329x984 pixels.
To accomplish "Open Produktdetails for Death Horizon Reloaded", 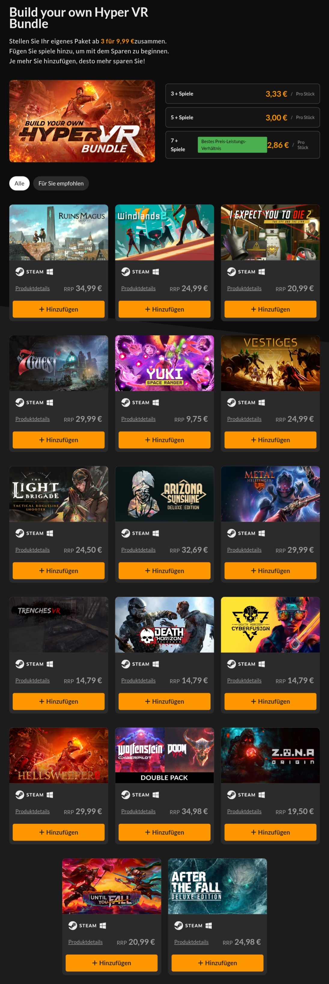I will 139,680.
